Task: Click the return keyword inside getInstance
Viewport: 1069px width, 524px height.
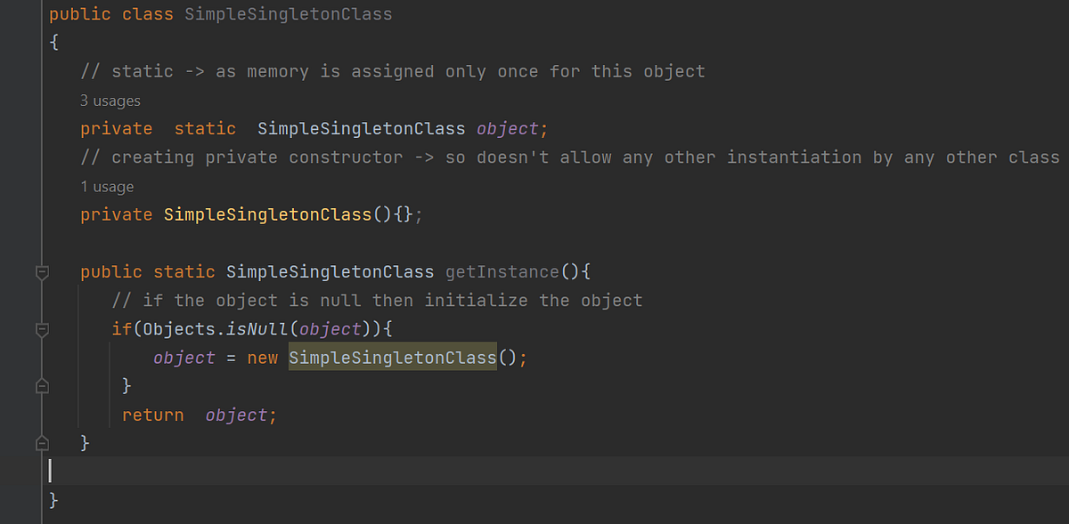Action: click(x=152, y=414)
